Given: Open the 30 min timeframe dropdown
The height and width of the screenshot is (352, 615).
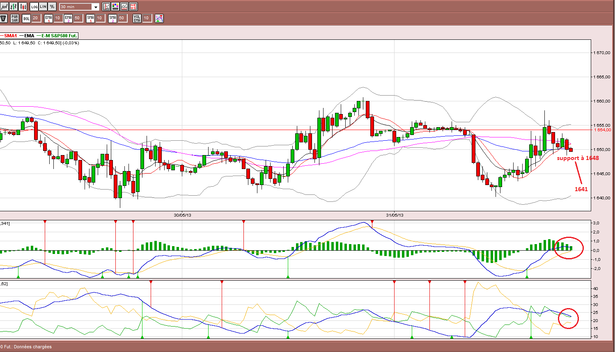Looking at the screenshot, I should tap(79, 7).
